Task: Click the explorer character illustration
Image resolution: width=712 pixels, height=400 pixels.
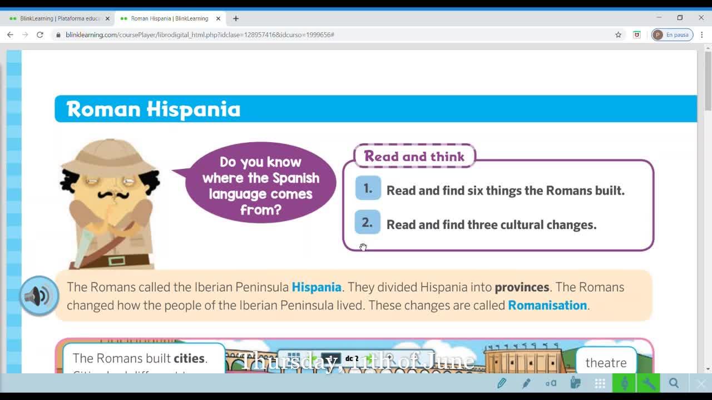Action: coord(110,204)
